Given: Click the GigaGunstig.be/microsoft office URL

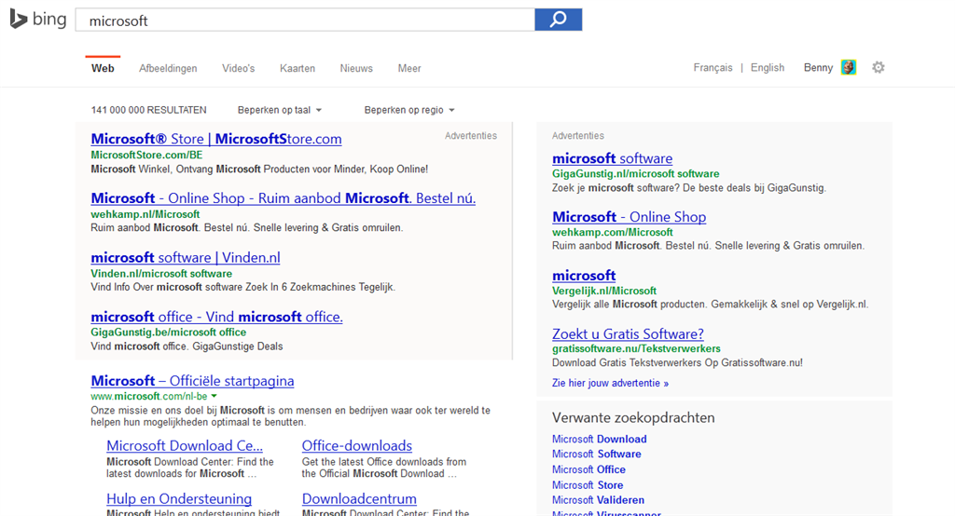Looking at the screenshot, I should click(169, 333).
